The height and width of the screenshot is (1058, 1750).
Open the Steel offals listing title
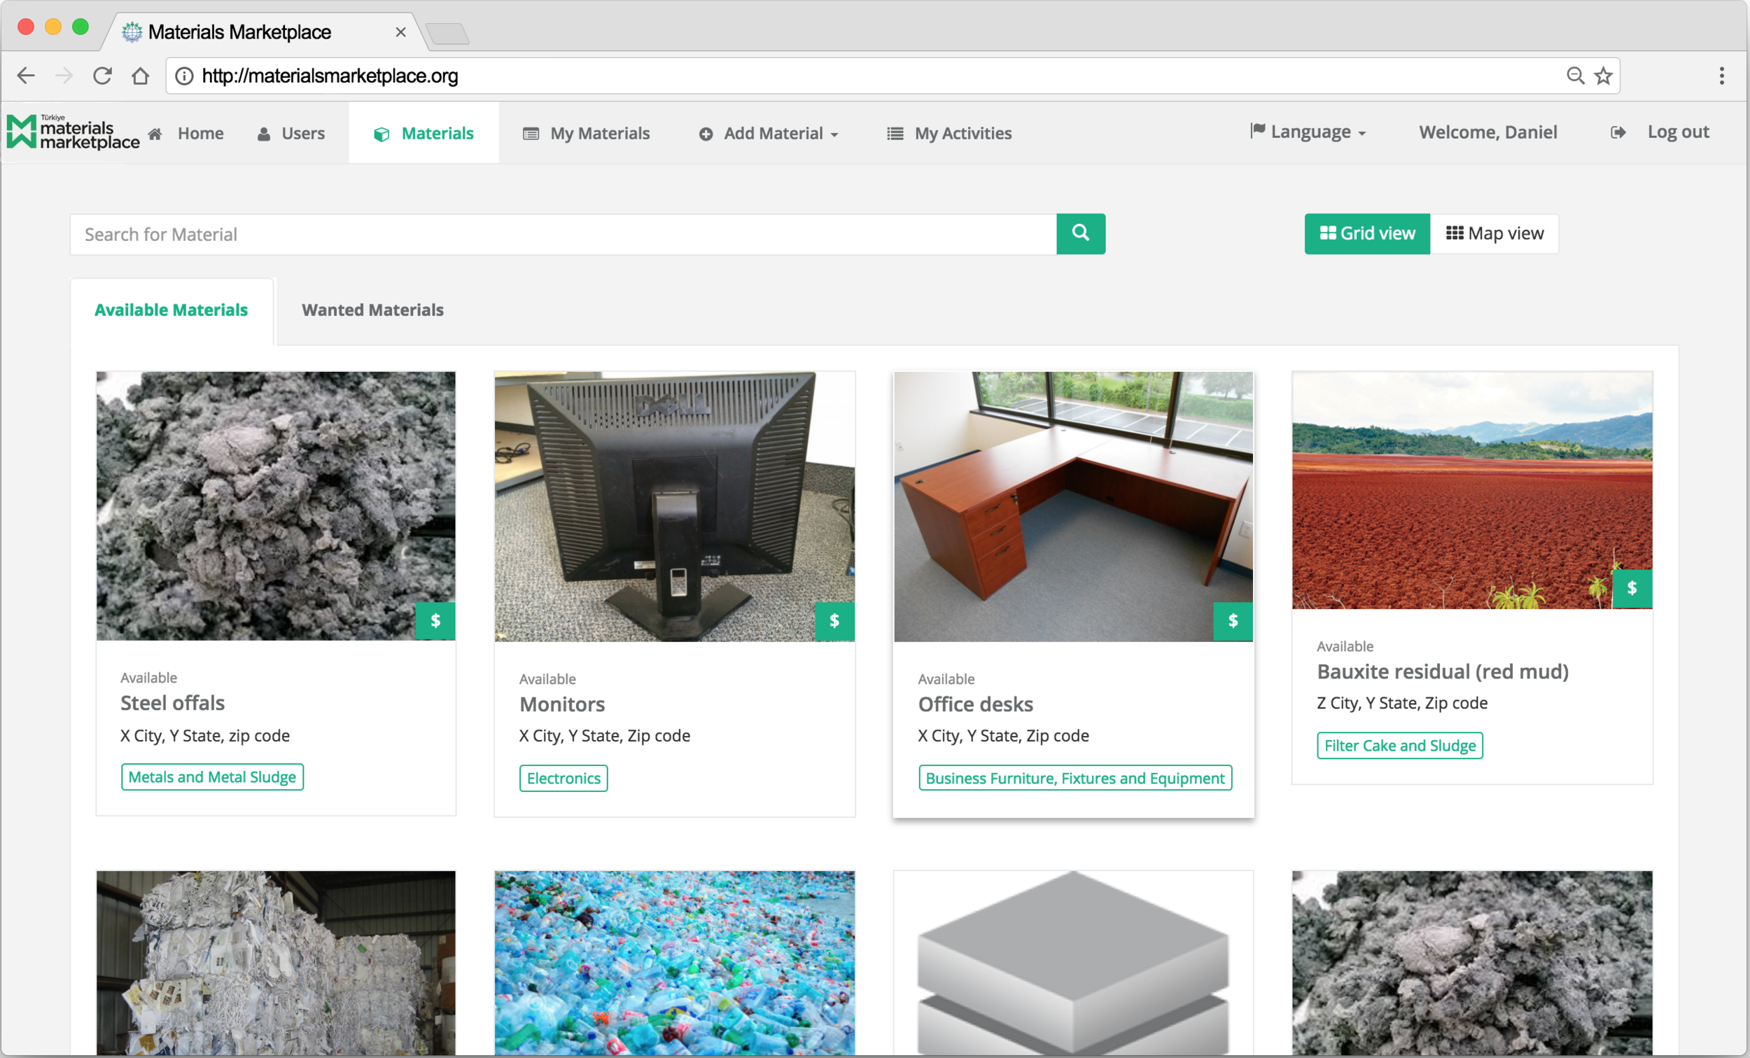coord(173,703)
